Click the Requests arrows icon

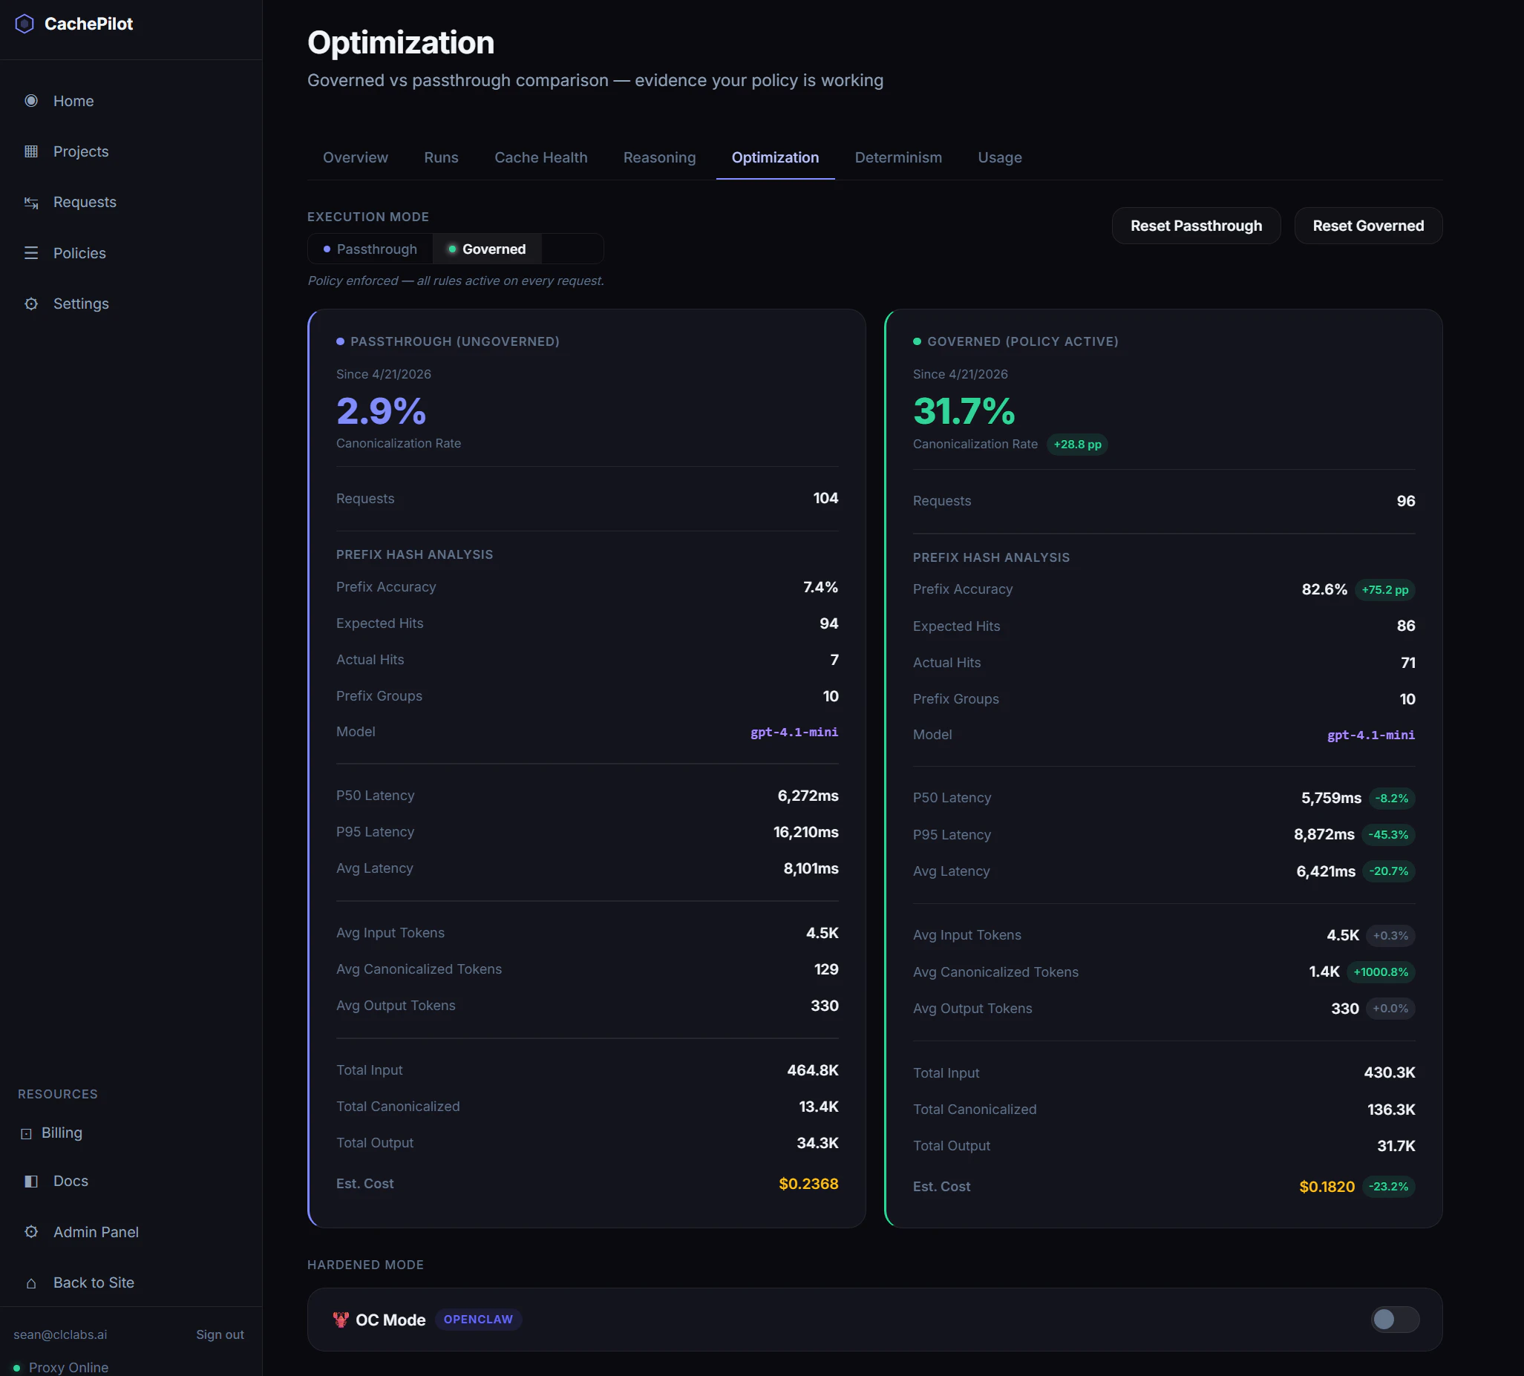tap(31, 203)
